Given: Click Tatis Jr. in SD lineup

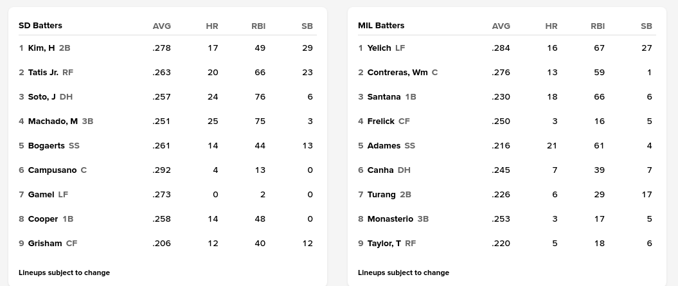Looking at the screenshot, I should 43,73.
